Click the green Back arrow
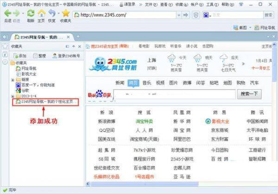Viewport: 278px width, 194px height. click(8, 13)
